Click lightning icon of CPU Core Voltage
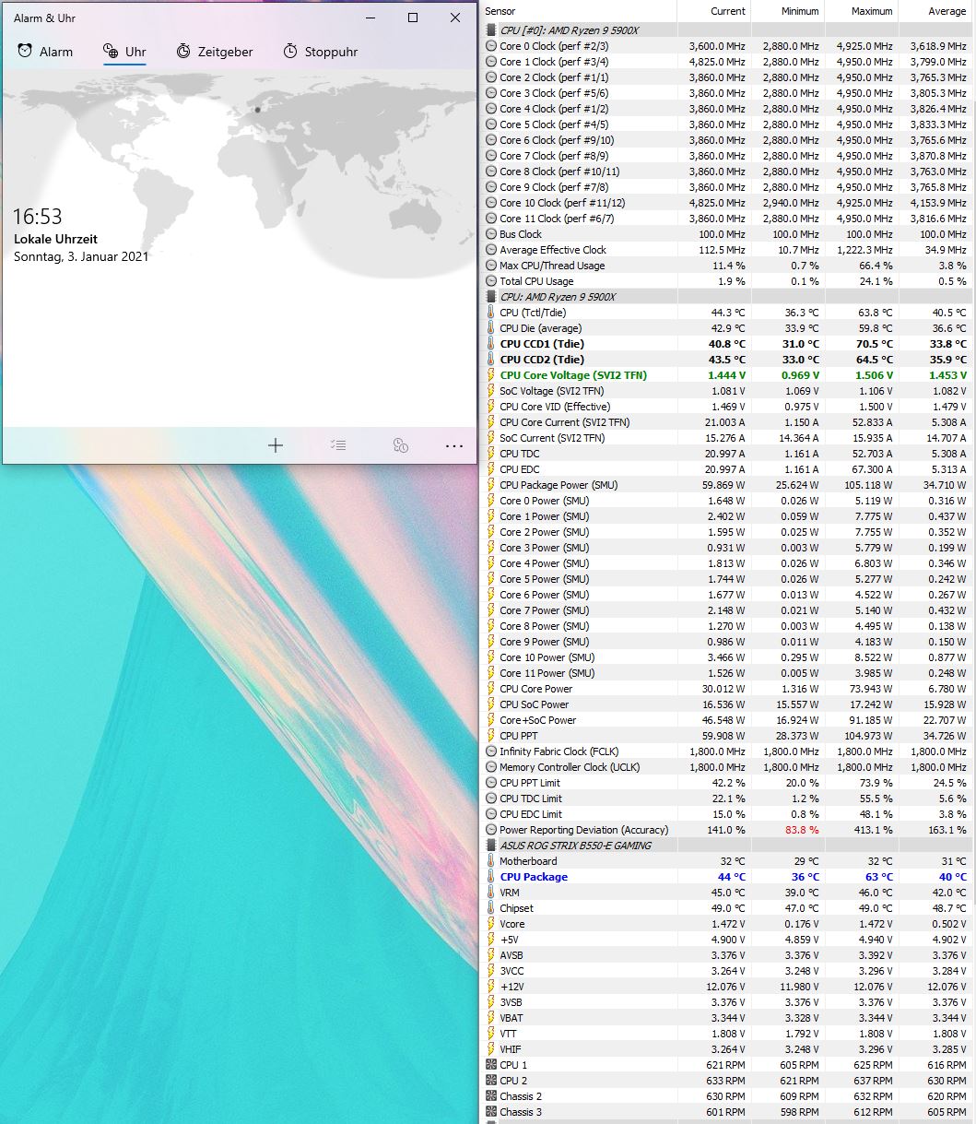Screen dimensions: 976x1124 coord(491,375)
